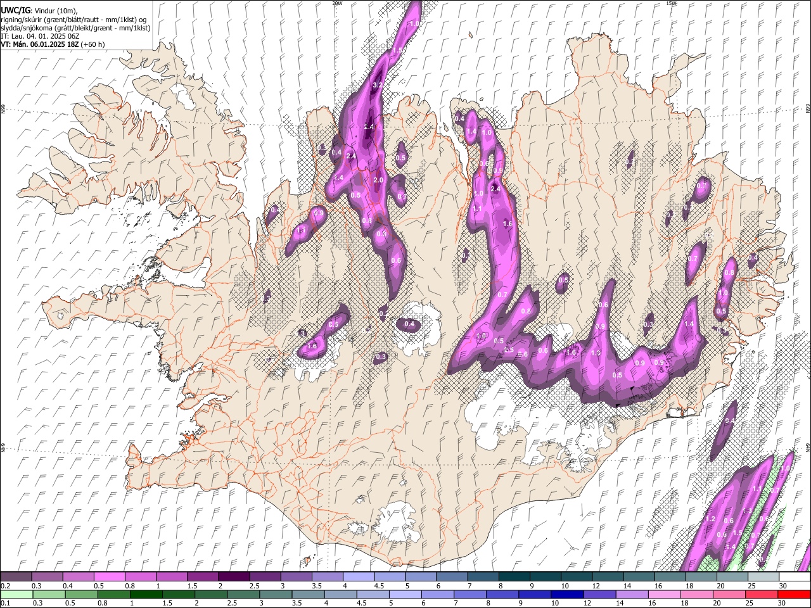Pick the dark teal 8 swatch in the upper legend row

coord(514,577)
